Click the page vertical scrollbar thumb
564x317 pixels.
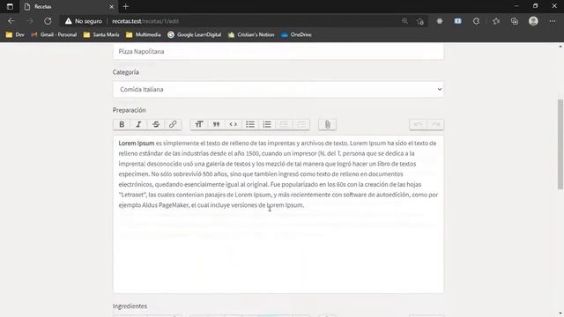point(560,144)
